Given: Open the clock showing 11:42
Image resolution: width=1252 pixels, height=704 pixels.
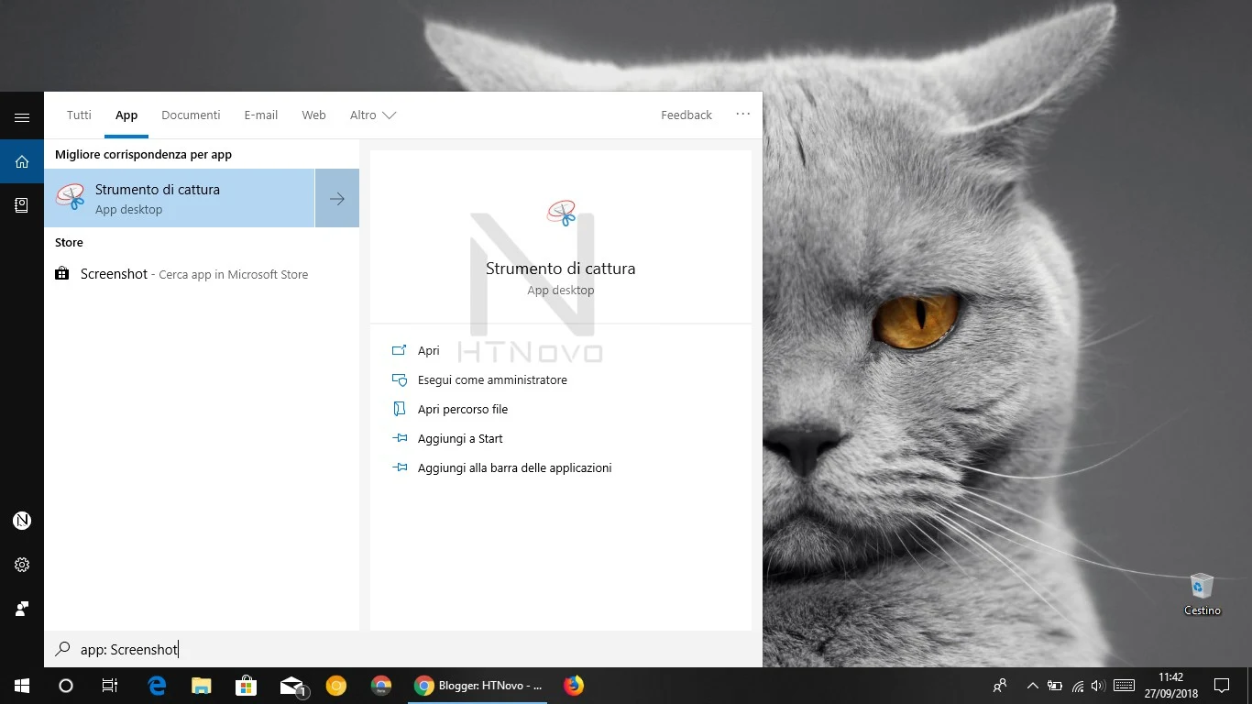Looking at the screenshot, I should 1170,686.
